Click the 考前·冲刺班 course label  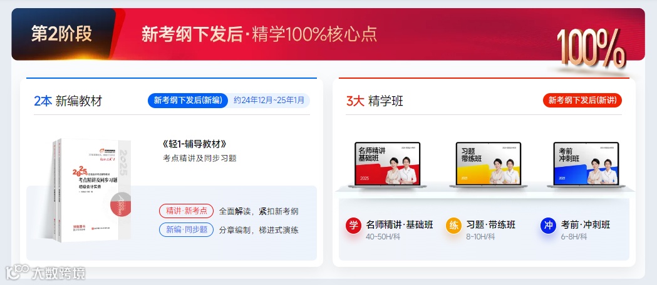586,225
